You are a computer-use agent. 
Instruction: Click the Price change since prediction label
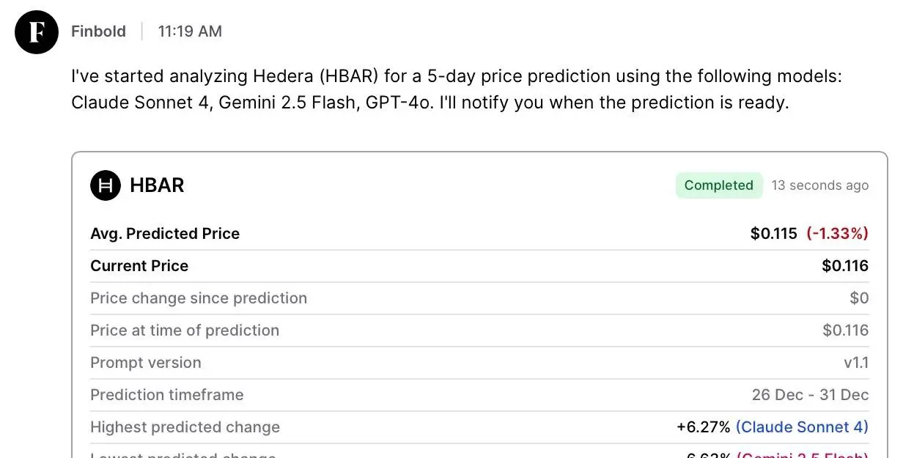point(199,298)
